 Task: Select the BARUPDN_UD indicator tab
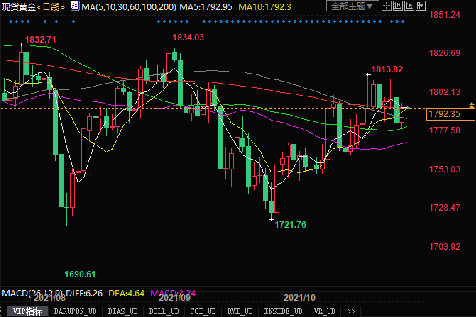coord(75,312)
